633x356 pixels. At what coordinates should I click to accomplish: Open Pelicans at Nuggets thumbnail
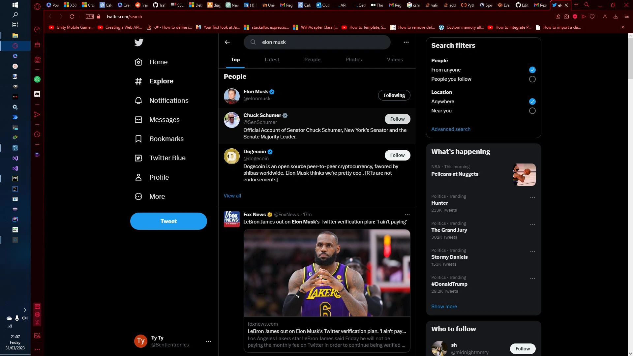pos(524,175)
